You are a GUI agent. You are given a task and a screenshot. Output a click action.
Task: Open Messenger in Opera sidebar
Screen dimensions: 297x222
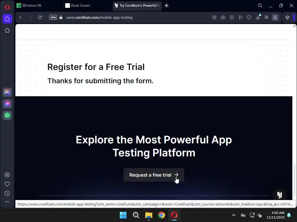tap(7, 104)
